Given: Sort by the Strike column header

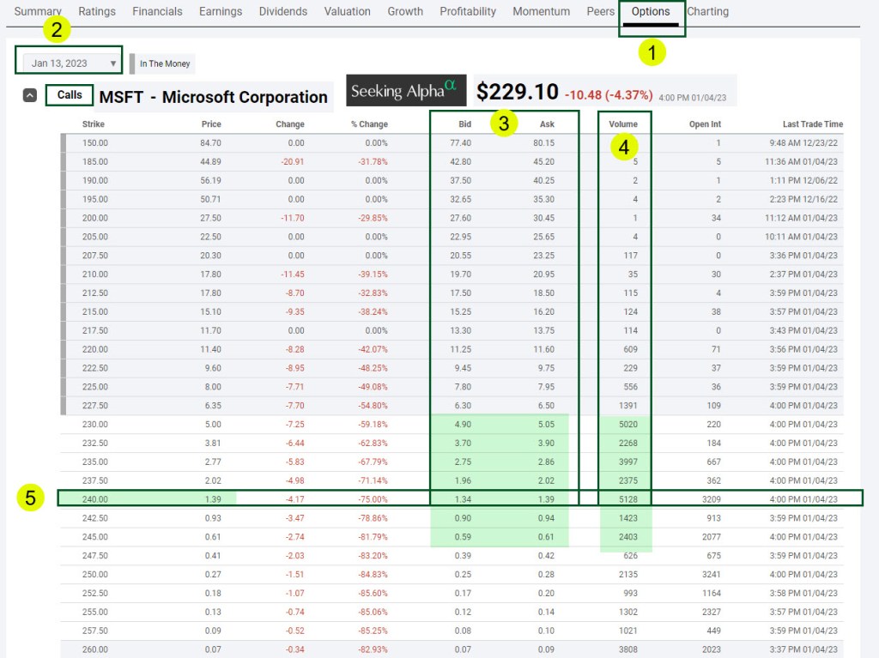Looking at the screenshot, I should [94, 124].
